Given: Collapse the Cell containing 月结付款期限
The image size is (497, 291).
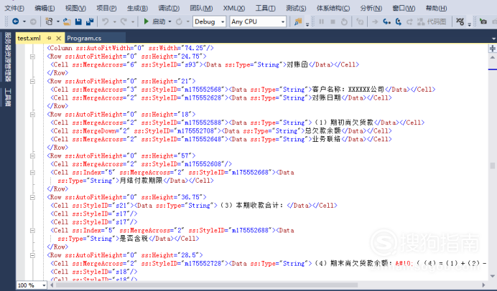Looking at the screenshot, I should click(32, 173).
